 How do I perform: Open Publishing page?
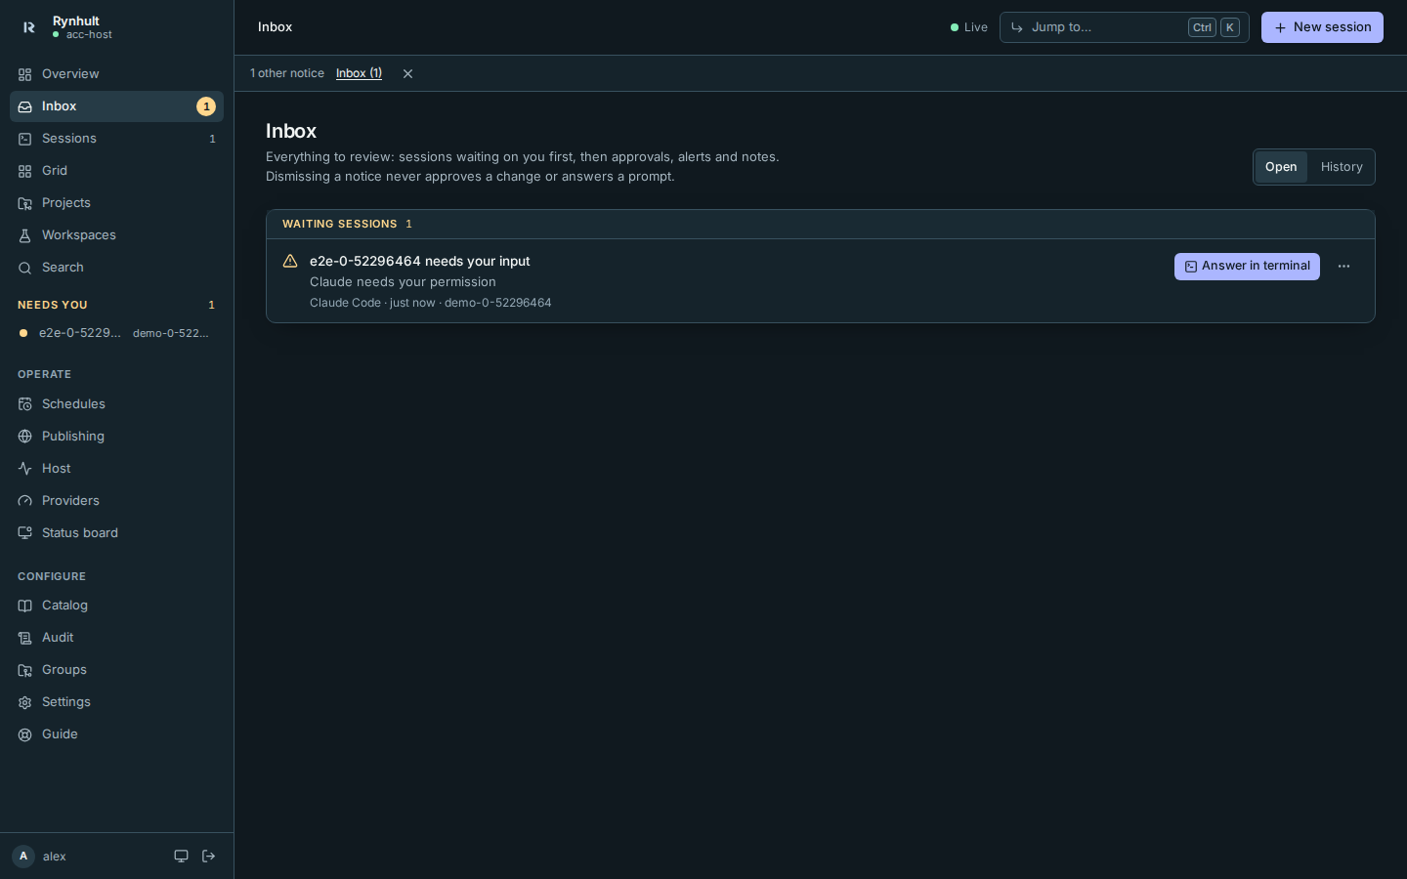(x=116, y=437)
